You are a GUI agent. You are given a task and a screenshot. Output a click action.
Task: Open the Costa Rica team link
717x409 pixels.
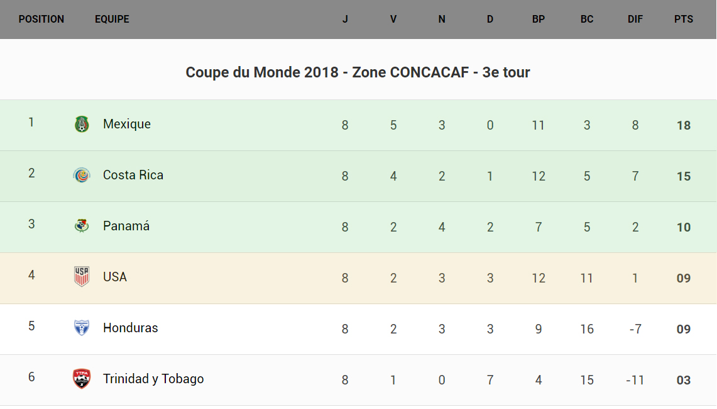pos(133,176)
